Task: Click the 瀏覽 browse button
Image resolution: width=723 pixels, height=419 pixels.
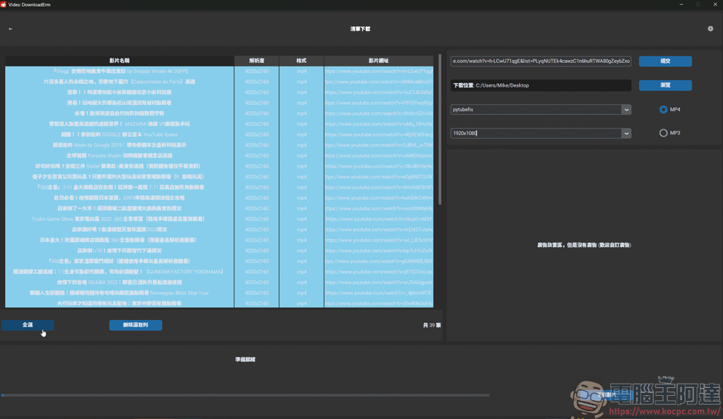Action: 665,85
